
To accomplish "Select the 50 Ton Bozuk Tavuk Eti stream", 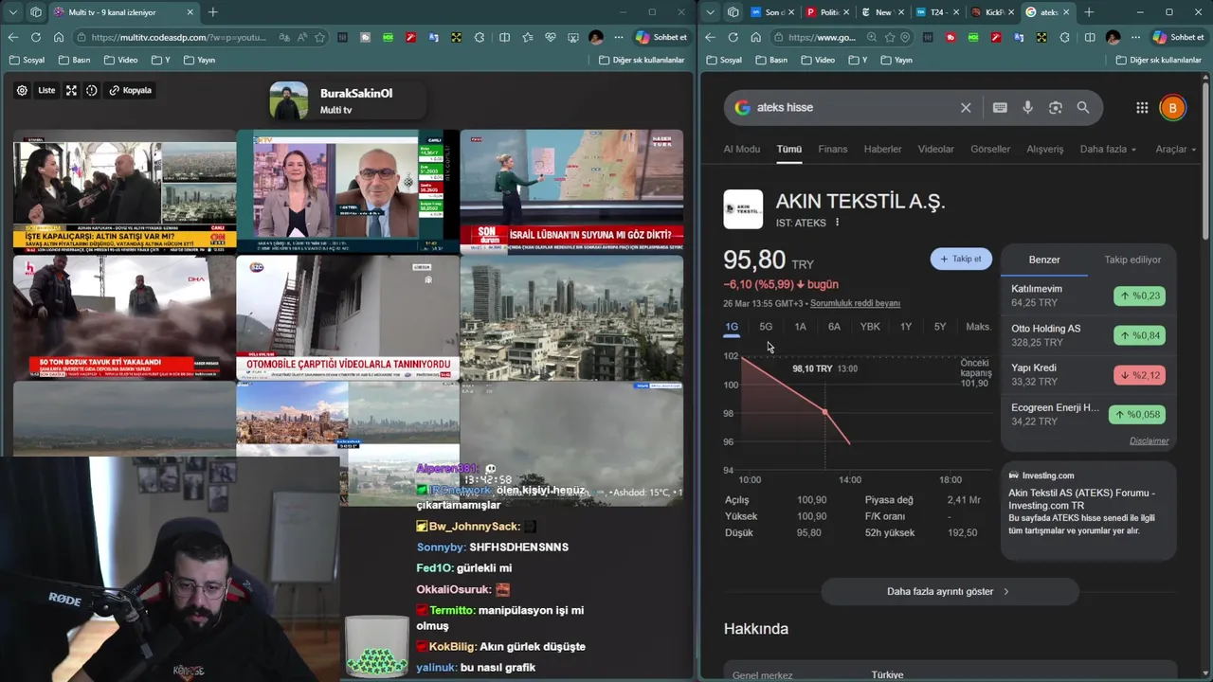I will [124, 317].
